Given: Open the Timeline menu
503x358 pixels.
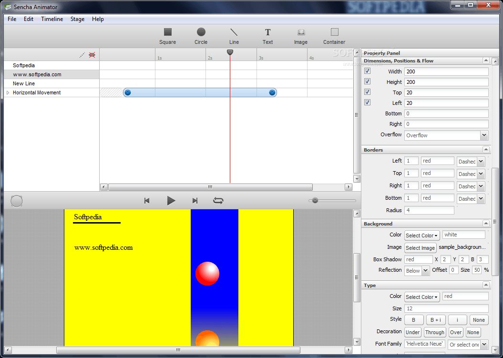Looking at the screenshot, I should click(x=51, y=19).
